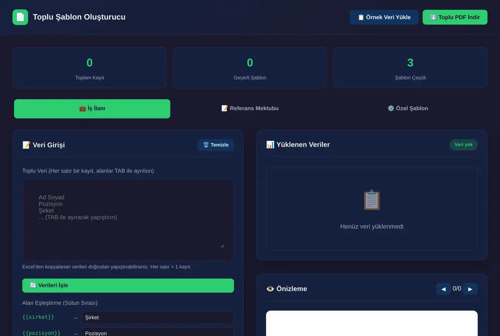Image resolution: width=500 pixels, height=336 pixels.
Task: Show the previous preview with the left arrow
Action: 443,289
